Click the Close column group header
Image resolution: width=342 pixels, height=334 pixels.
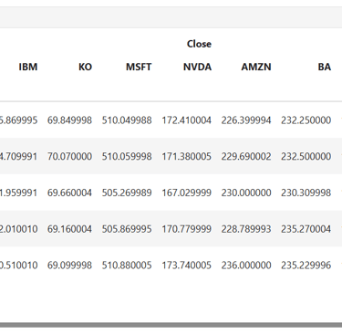coord(199,44)
